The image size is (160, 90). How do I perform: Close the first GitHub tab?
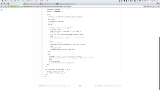coord(22,4)
